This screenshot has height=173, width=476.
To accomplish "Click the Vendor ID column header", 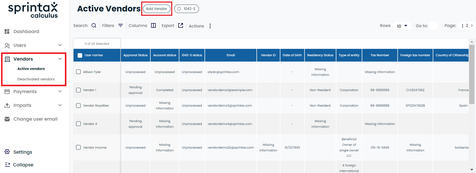I will [x=268, y=55].
